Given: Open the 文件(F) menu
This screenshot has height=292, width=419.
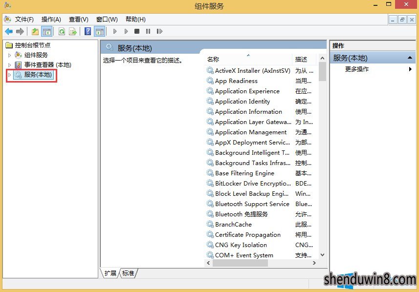Looking at the screenshot, I should (24, 20).
